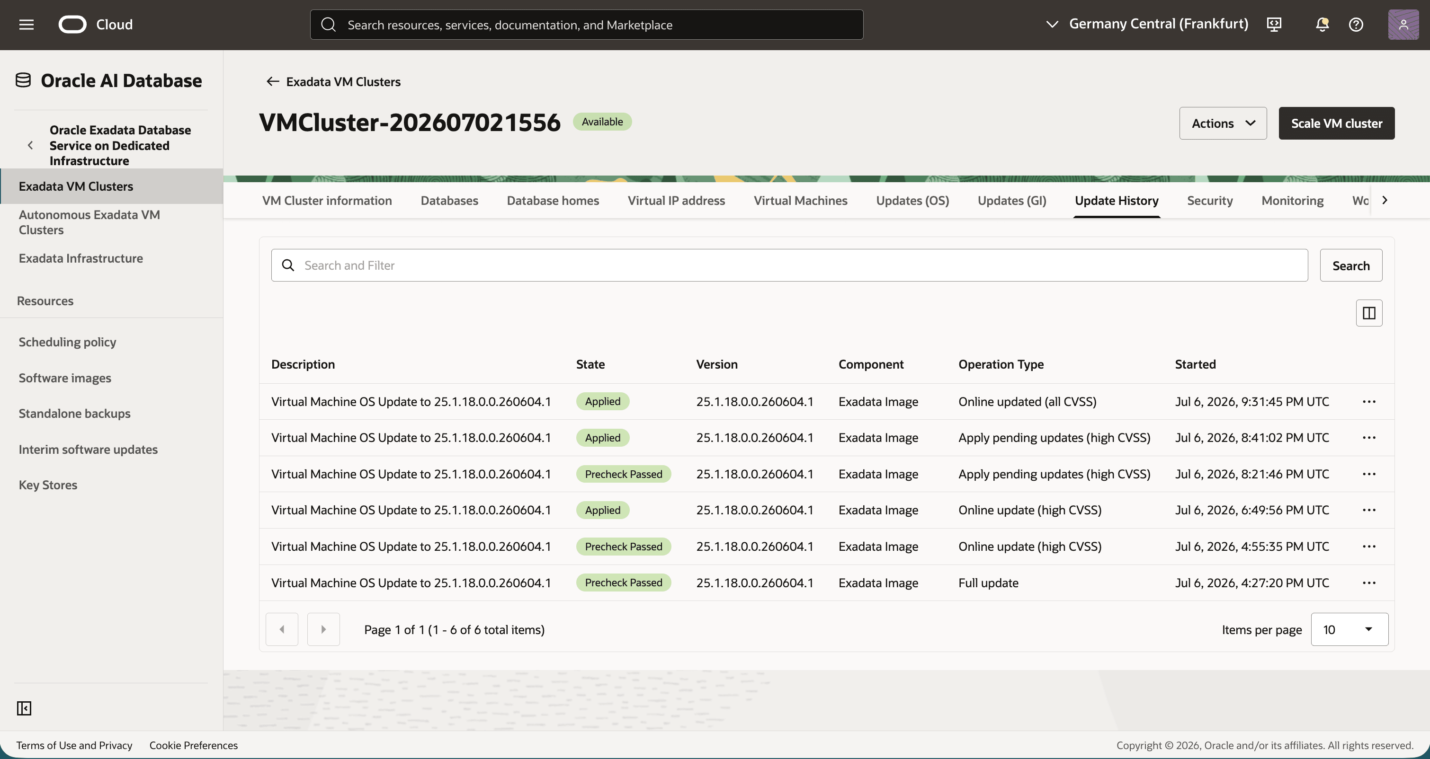The height and width of the screenshot is (759, 1430).
Task: Open actions menu for 6:49:56 PM update row
Action: [1369, 510]
